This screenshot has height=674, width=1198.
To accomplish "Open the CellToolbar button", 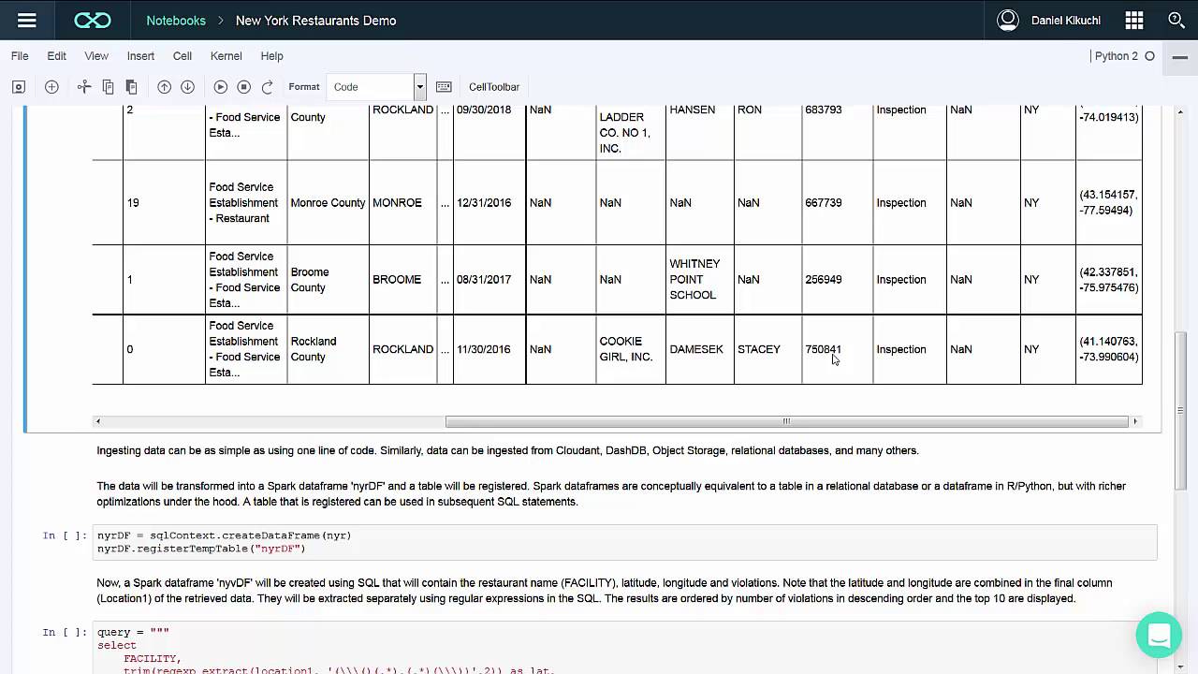I will 494,87.
